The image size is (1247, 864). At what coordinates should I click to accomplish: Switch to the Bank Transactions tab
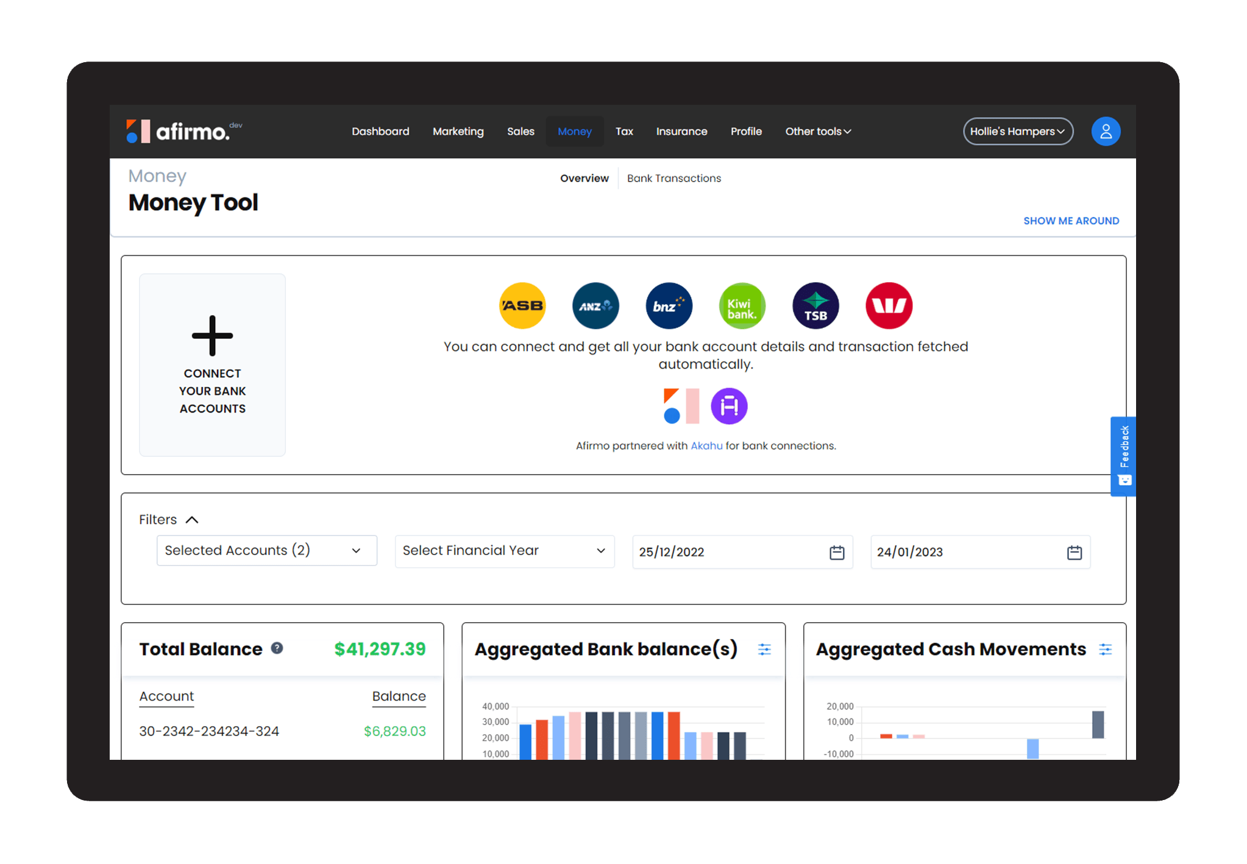[x=673, y=179]
